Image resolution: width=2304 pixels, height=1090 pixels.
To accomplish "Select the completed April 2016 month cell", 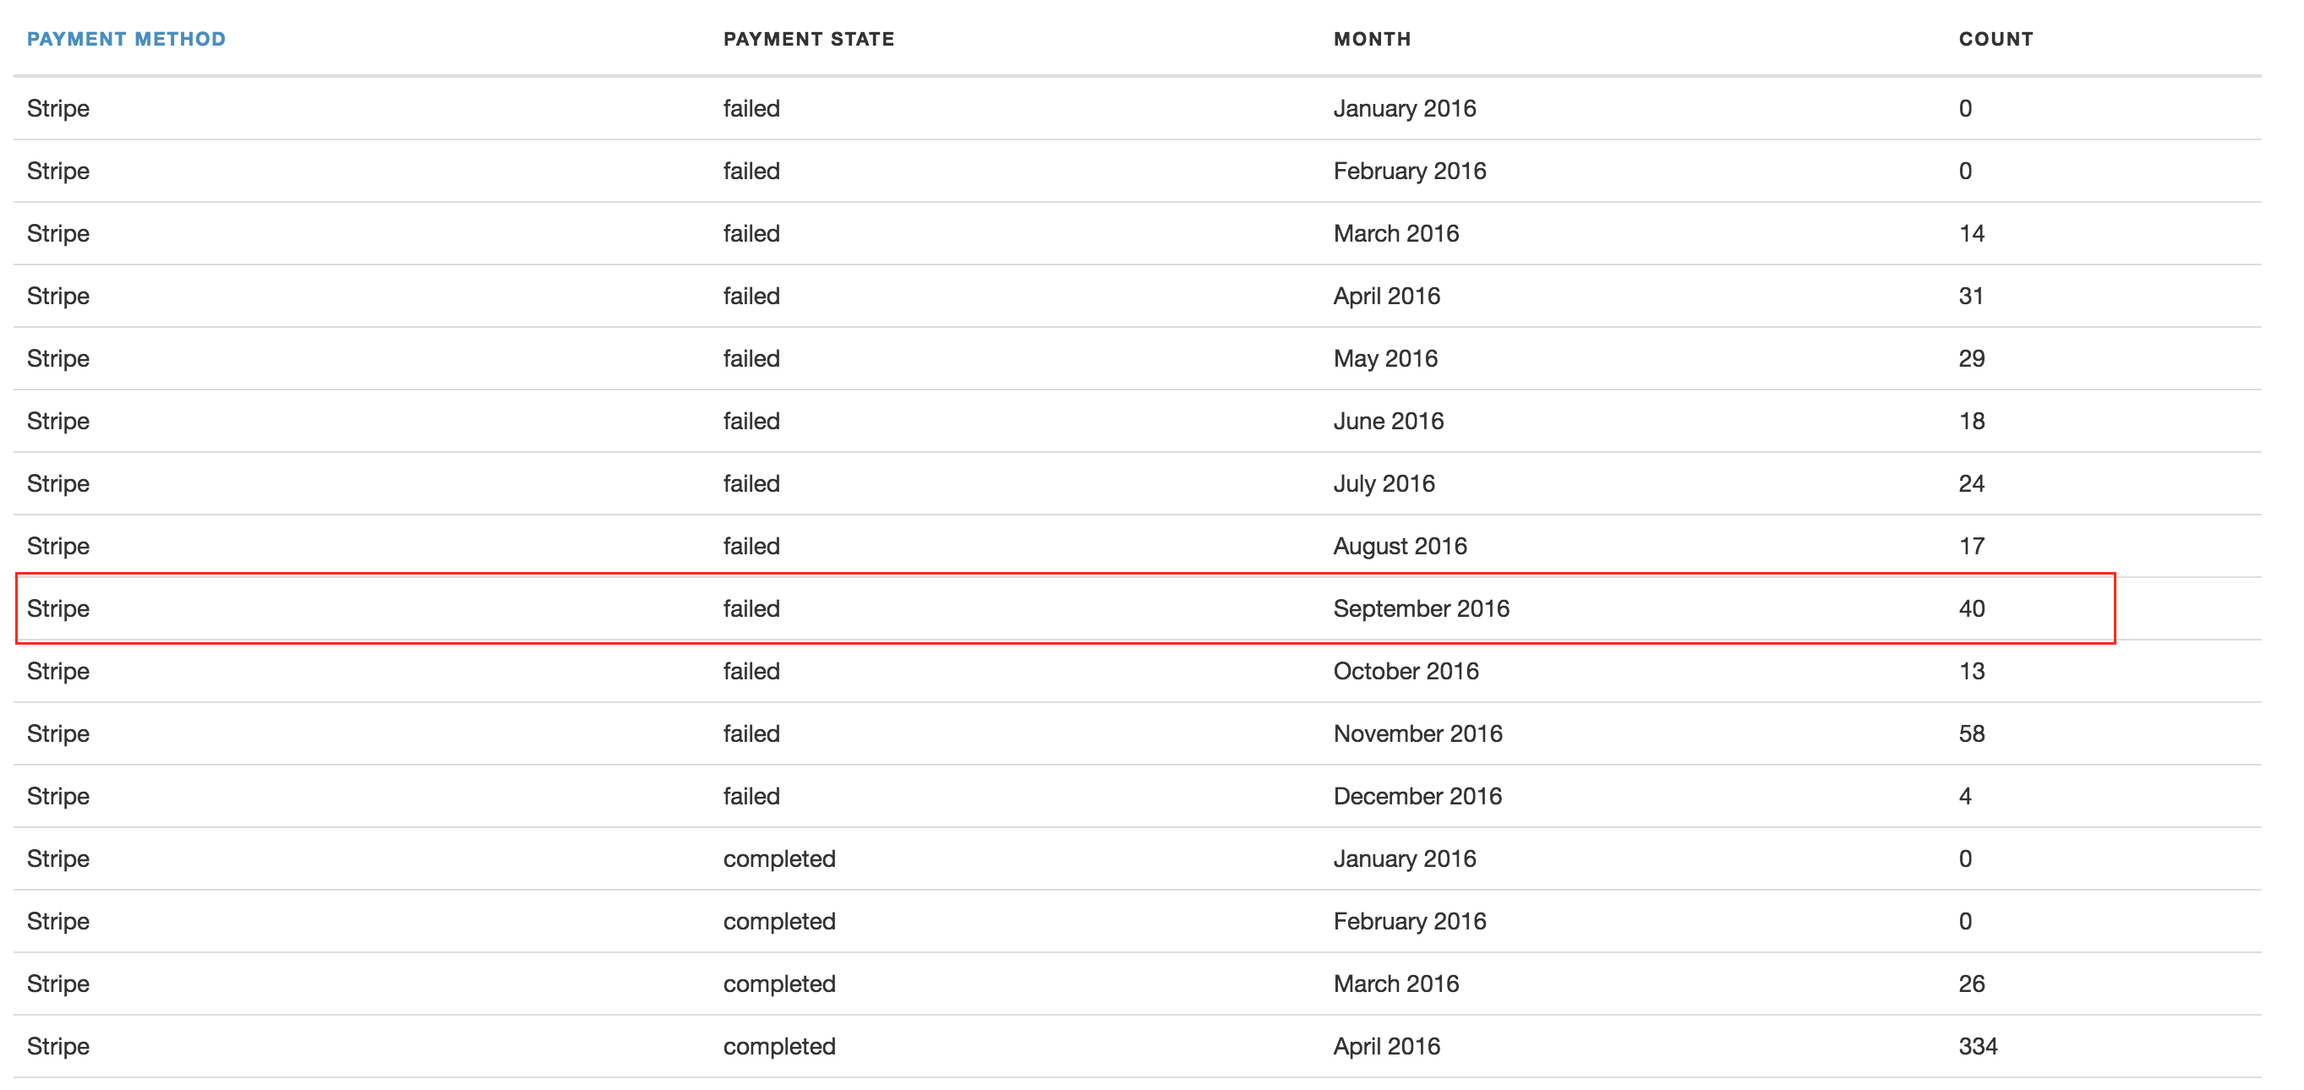I will 1386,1047.
